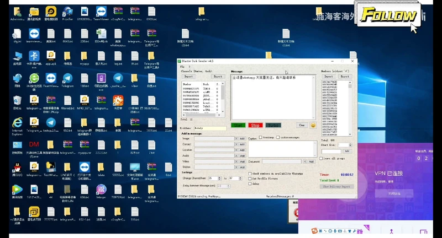This screenshot has height=238, width=442.
Task: Select the filtered.txt file icon
Action: (x=67, y=102)
